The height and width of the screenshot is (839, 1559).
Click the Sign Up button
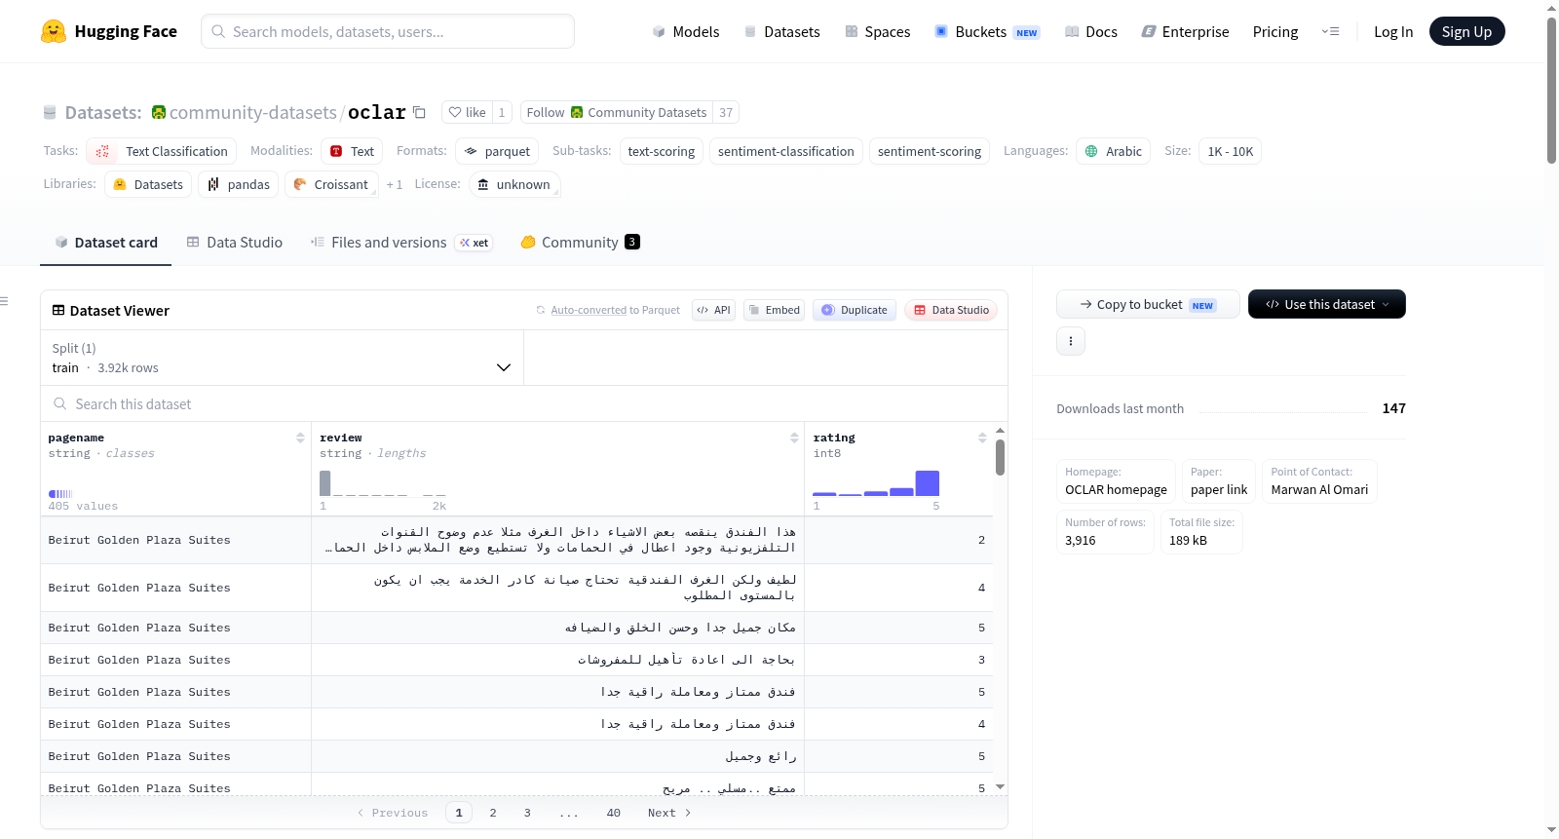point(1466,31)
